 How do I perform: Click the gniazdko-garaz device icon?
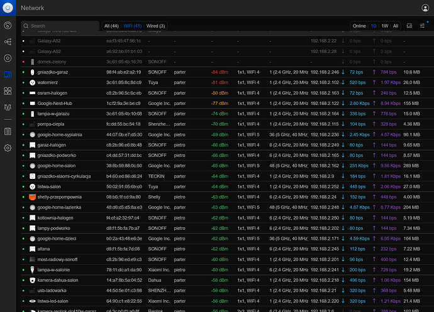click(x=32, y=72)
